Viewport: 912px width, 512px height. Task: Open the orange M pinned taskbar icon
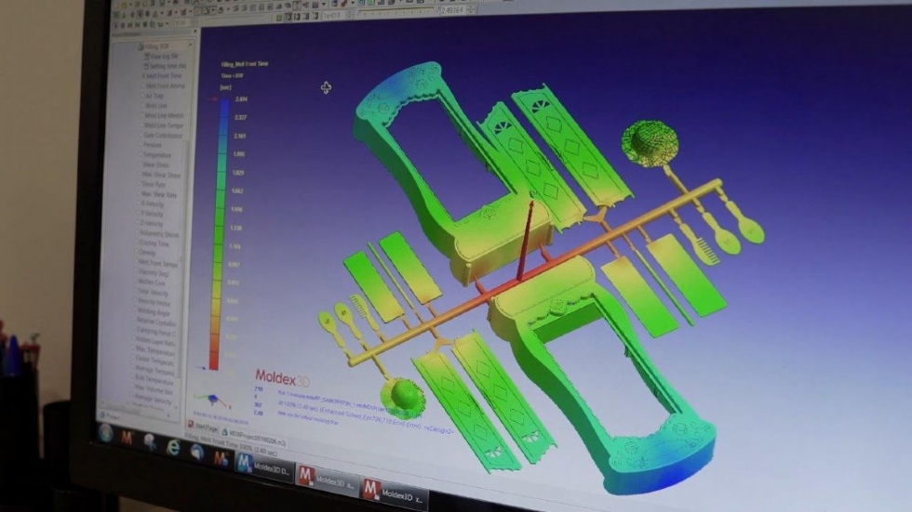[x=127, y=438]
